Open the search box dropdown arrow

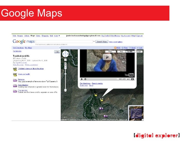94,42
